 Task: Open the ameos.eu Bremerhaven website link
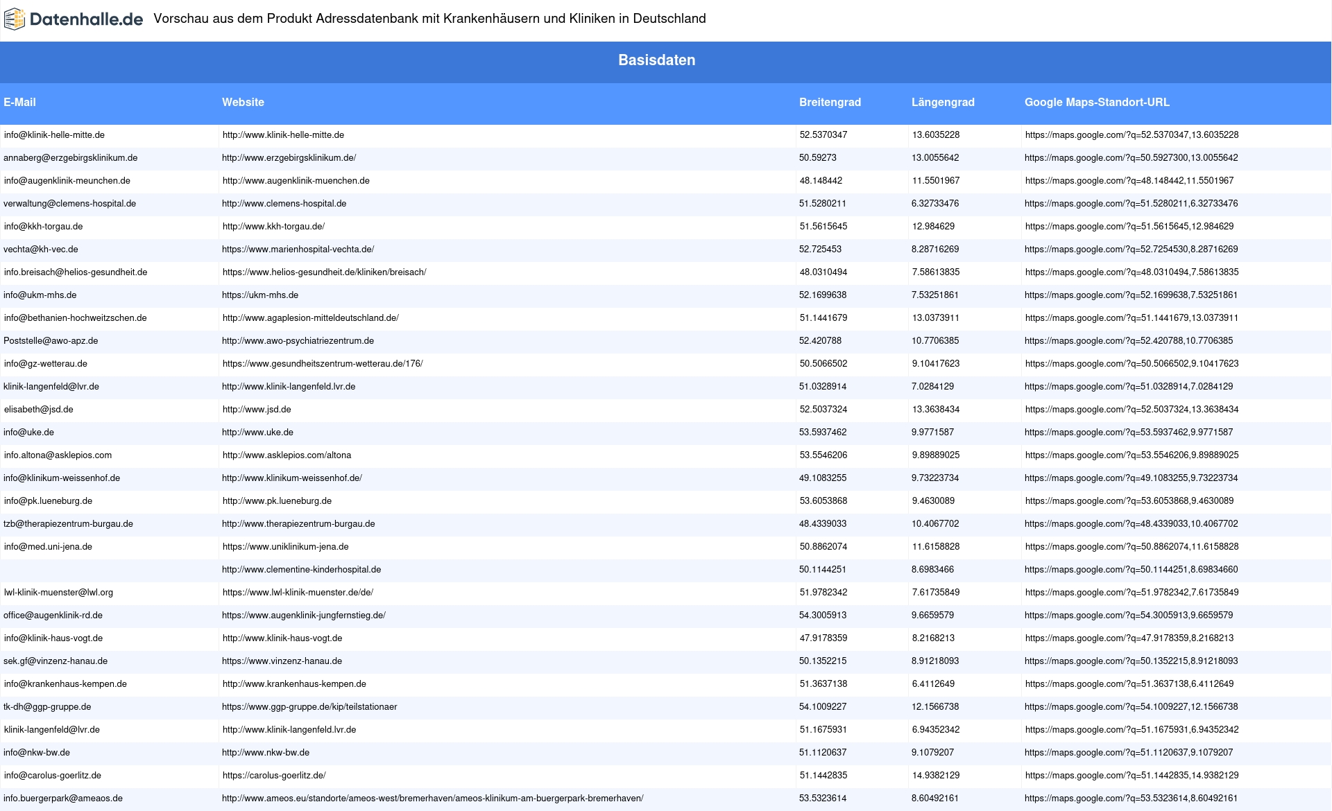tap(432, 799)
